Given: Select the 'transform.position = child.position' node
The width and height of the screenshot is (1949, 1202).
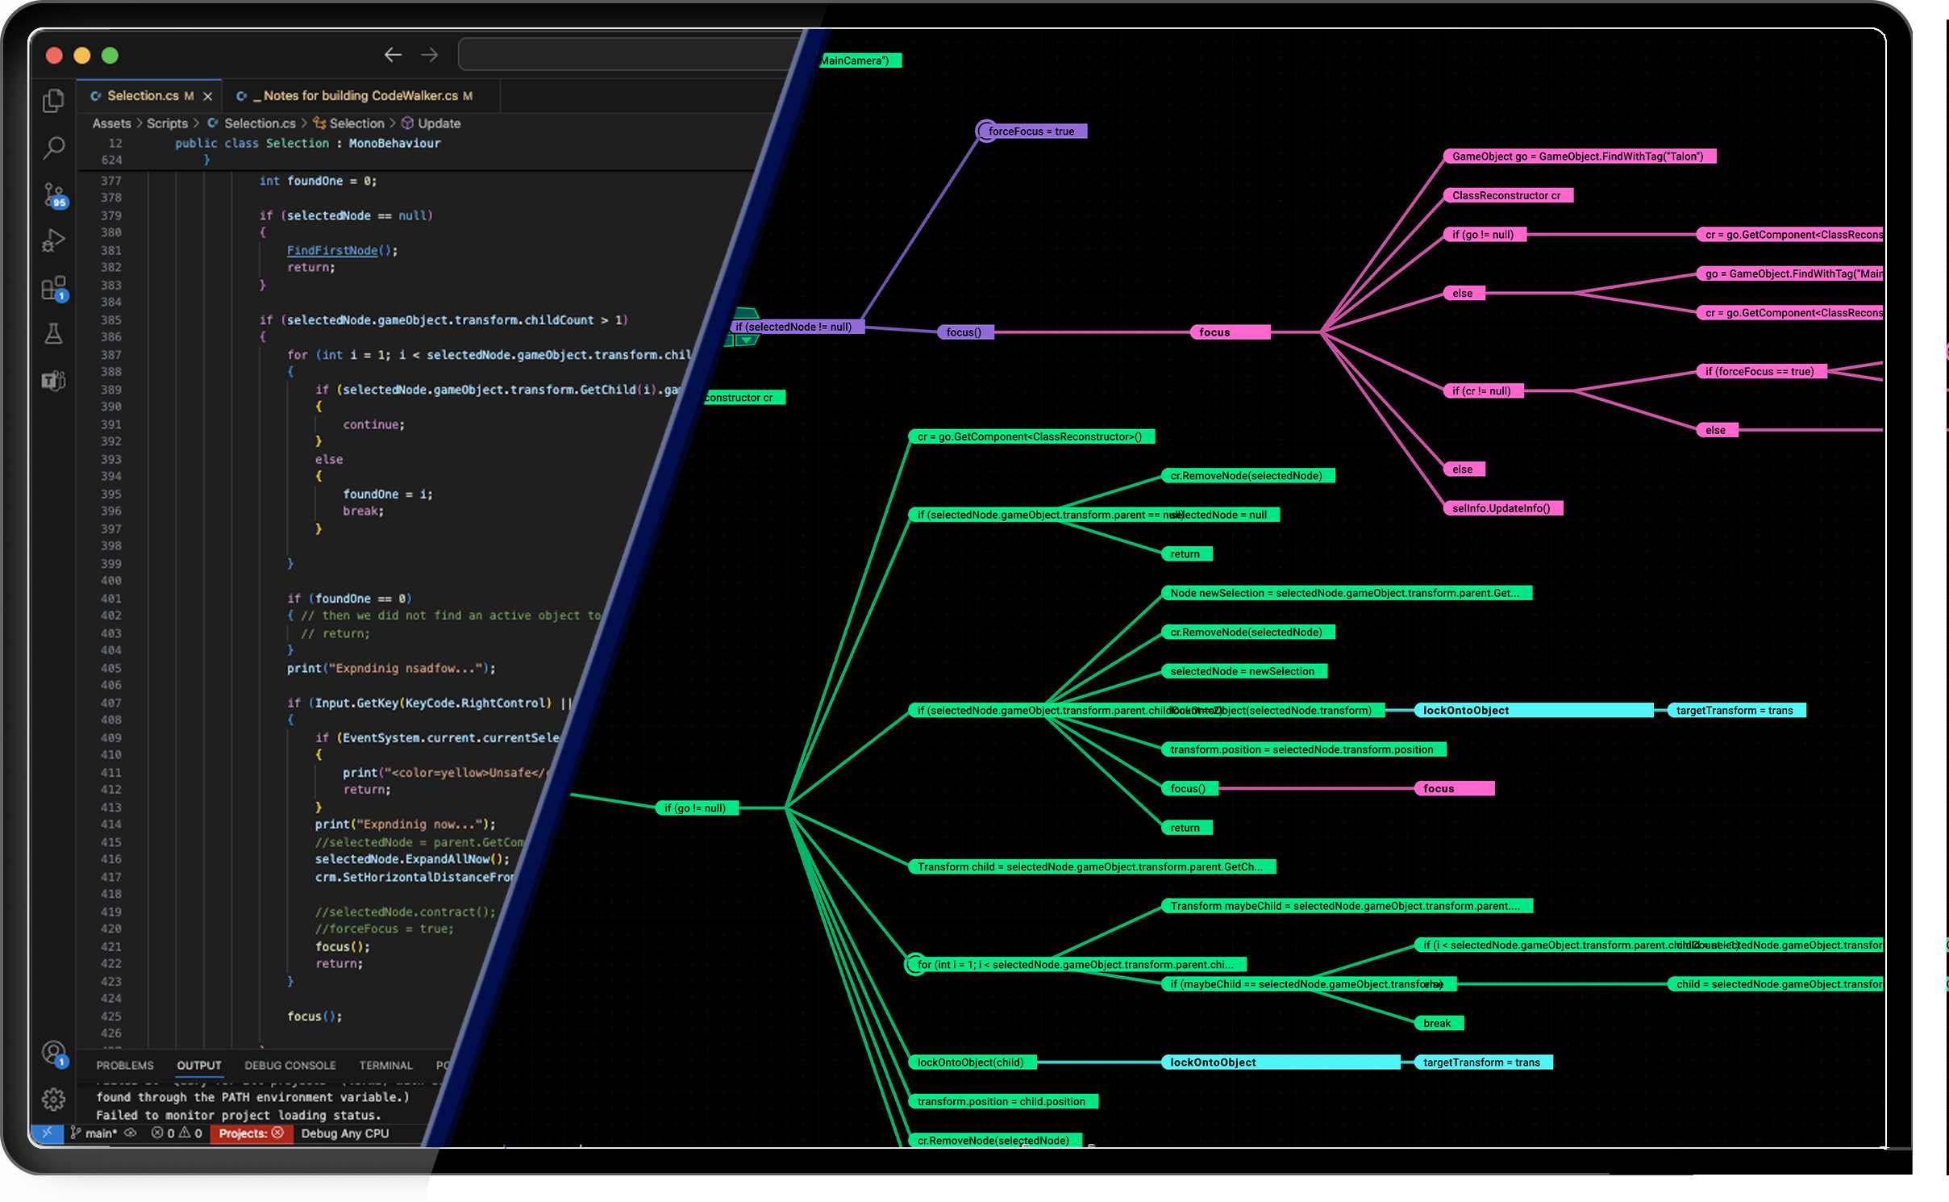Looking at the screenshot, I should point(1003,1101).
